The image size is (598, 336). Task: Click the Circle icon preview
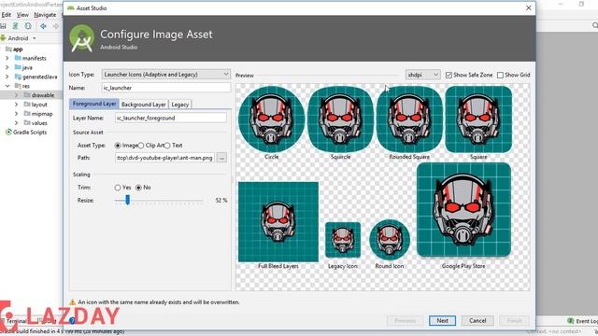tap(272, 119)
